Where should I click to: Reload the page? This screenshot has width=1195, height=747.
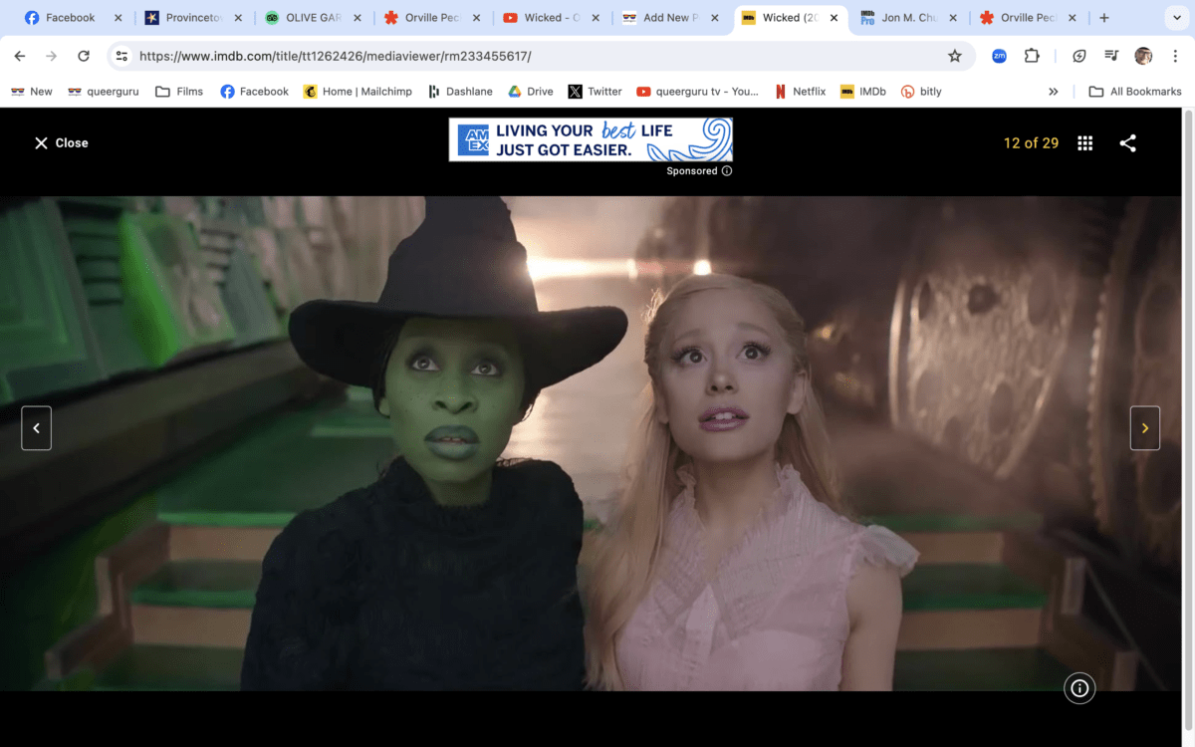point(84,56)
